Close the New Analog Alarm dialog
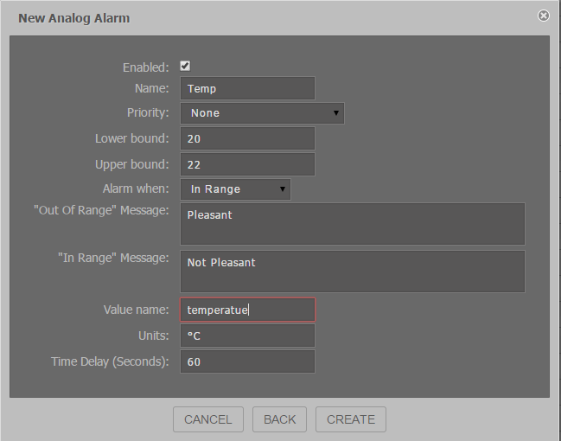Image resolution: width=561 pixels, height=441 pixels. [544, 16]
